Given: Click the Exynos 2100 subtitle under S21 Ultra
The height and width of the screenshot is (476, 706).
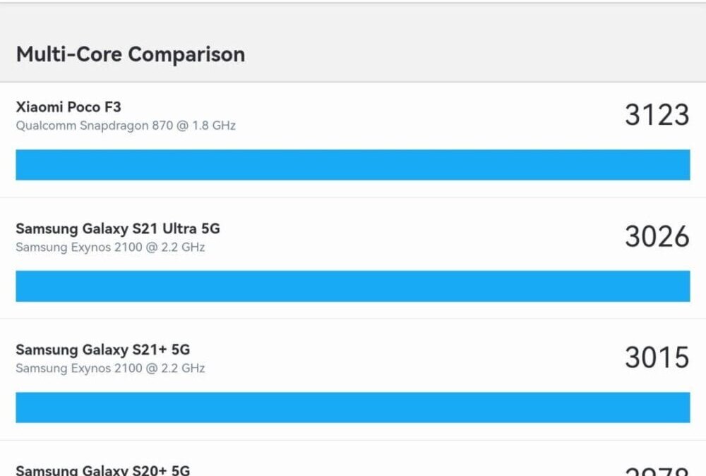Looking at the screenshot, I should tap(110, 248).
